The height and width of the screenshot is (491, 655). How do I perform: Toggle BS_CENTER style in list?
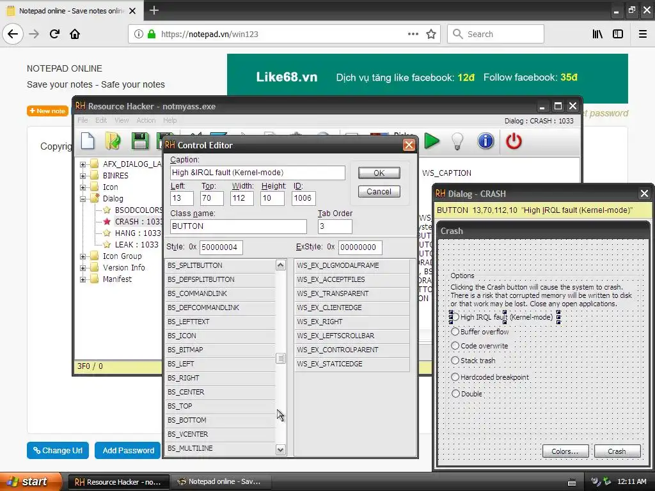click(x=221, y=392)
